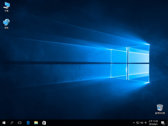Open taskbar search magnifier
This screenshot has width=168, height=126.
[12, 123]
